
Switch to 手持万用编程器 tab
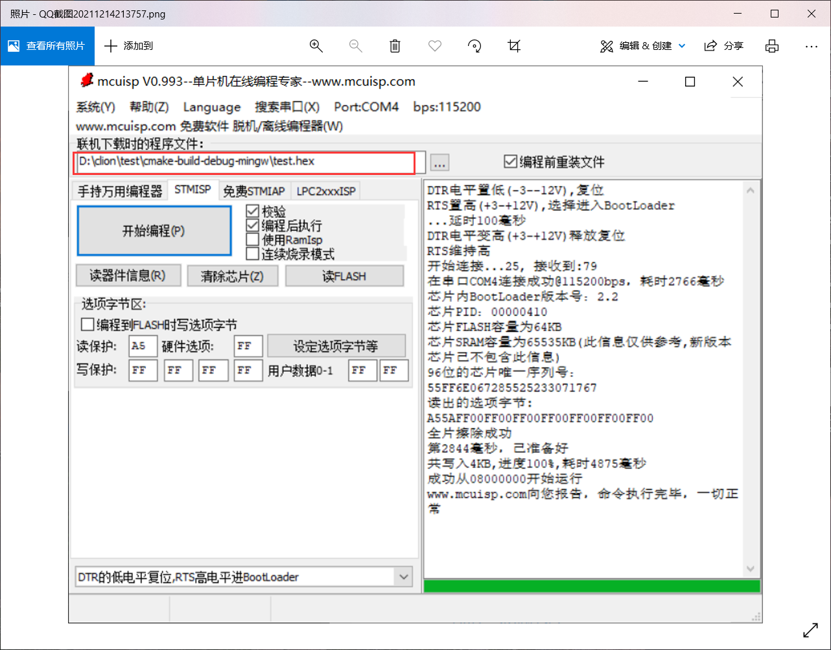click(x=120, y=191)
